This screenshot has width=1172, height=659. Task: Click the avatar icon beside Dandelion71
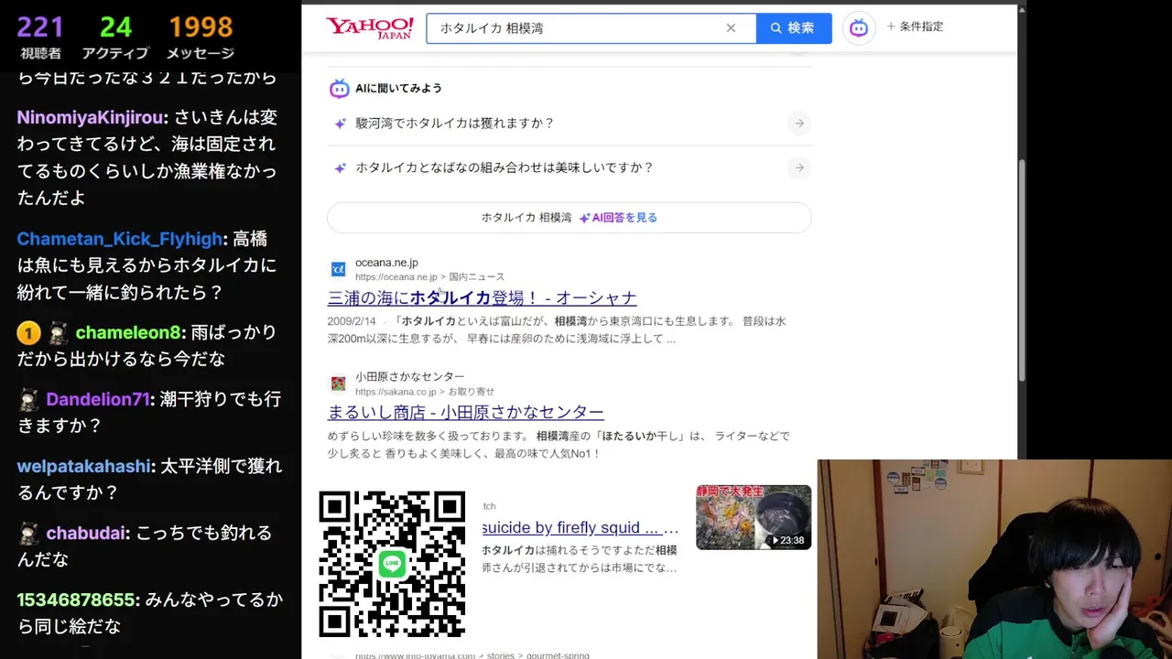coord(28,400)
